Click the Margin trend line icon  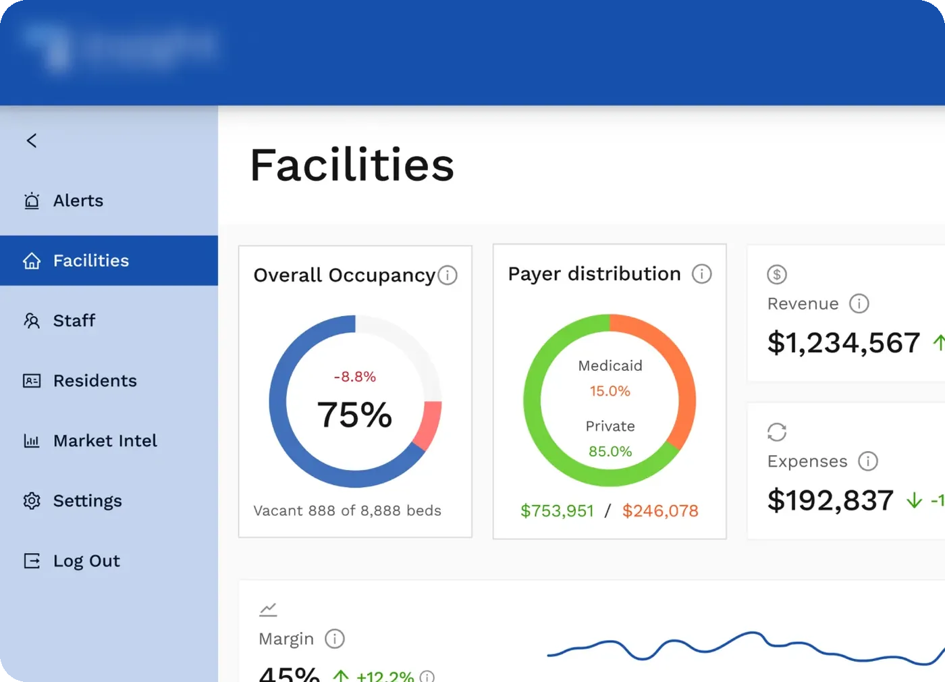(x=268, y=610)
